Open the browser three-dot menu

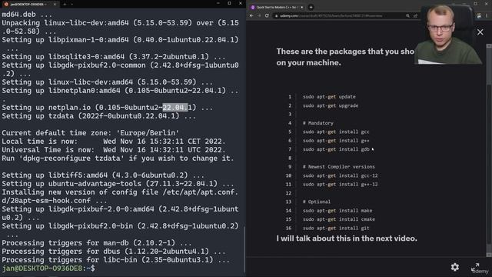[487, 15]
